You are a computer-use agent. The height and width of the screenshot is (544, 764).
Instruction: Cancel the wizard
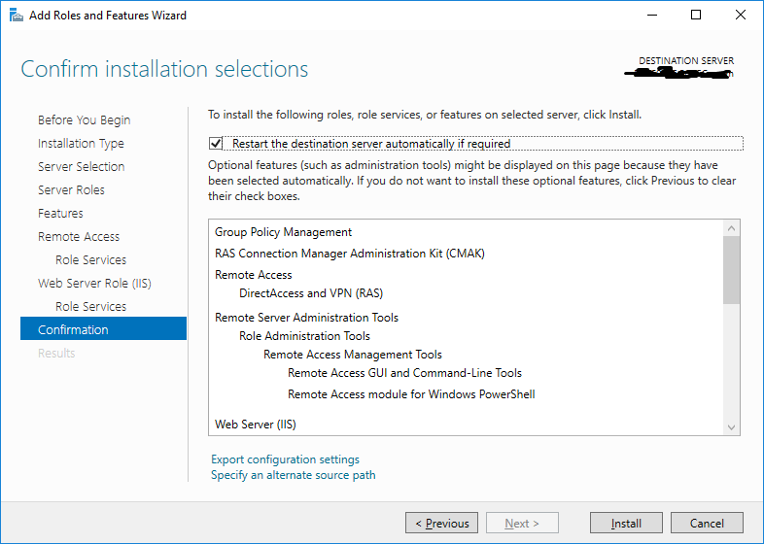pyautogui.click(x=707, y=524)
